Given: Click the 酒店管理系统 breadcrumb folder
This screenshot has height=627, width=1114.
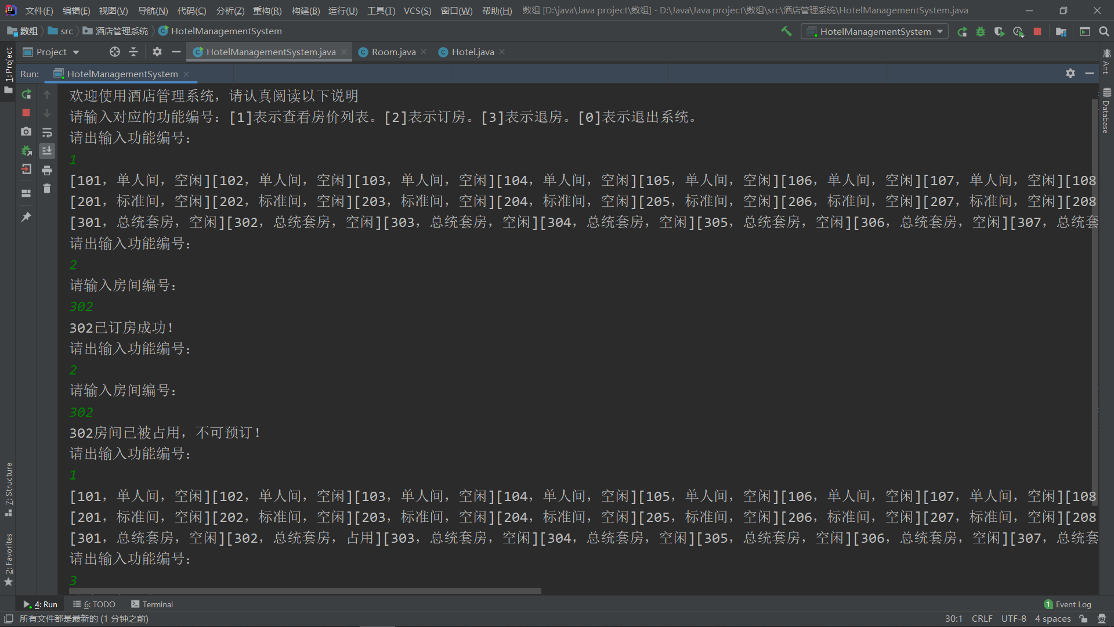Looking at the screenshot, I should click(x=115, y=31).
